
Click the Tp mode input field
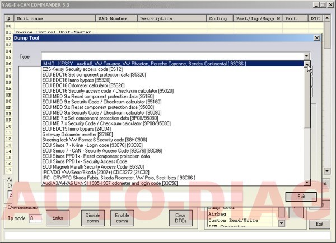[35, 218]
